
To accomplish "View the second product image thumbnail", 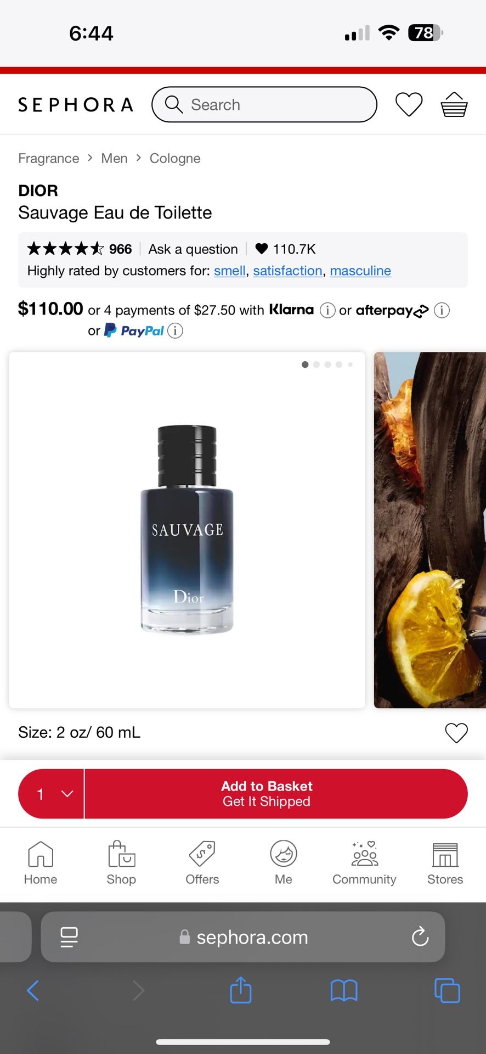I will pyautogui.click(x=430, y=530).
